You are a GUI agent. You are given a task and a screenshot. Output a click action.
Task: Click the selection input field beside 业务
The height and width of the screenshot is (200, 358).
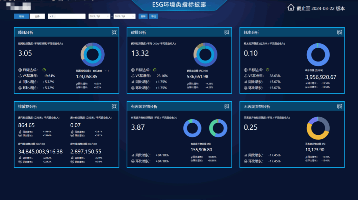pos(67,16)
